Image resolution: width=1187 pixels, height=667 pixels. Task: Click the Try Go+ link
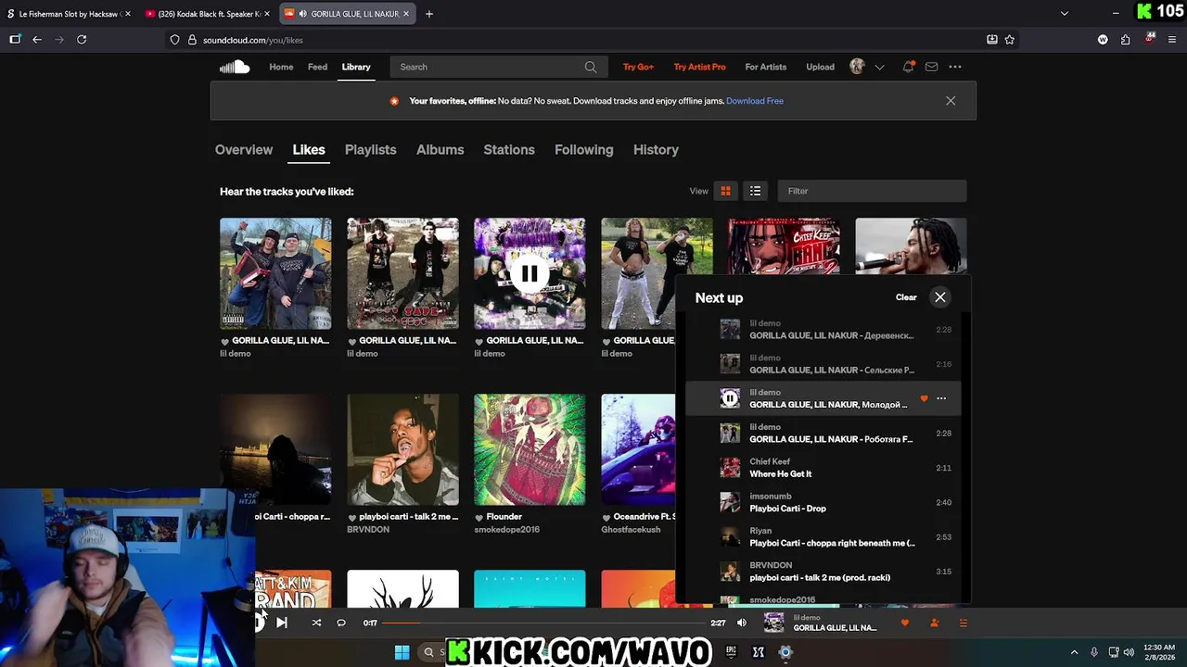coord(638,67)
